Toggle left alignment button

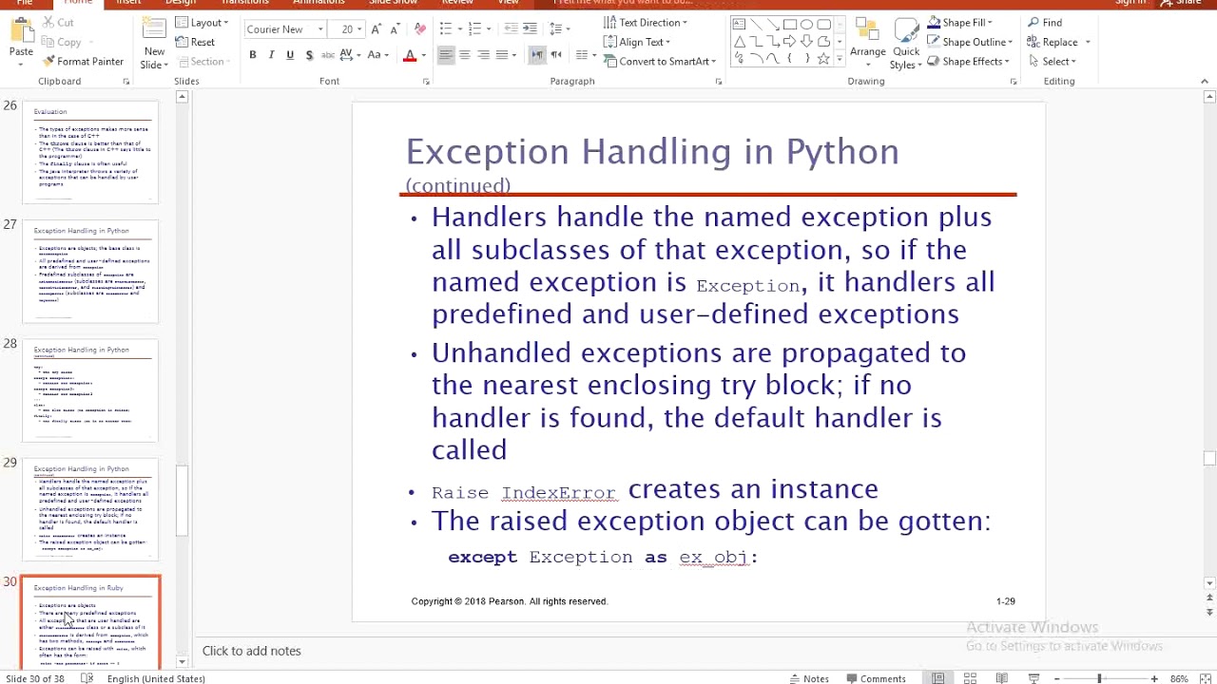pyautogui.click(x=446, y=55)
